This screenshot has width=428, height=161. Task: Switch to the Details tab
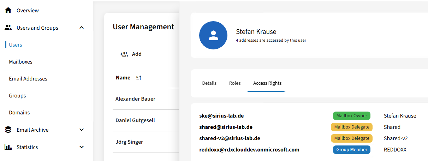point(209,83)
